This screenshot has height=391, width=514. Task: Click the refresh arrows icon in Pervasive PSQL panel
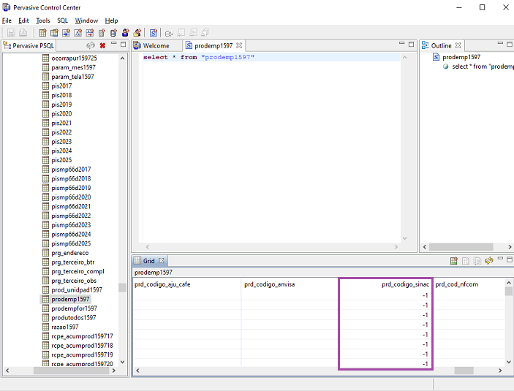coord(91,45)
